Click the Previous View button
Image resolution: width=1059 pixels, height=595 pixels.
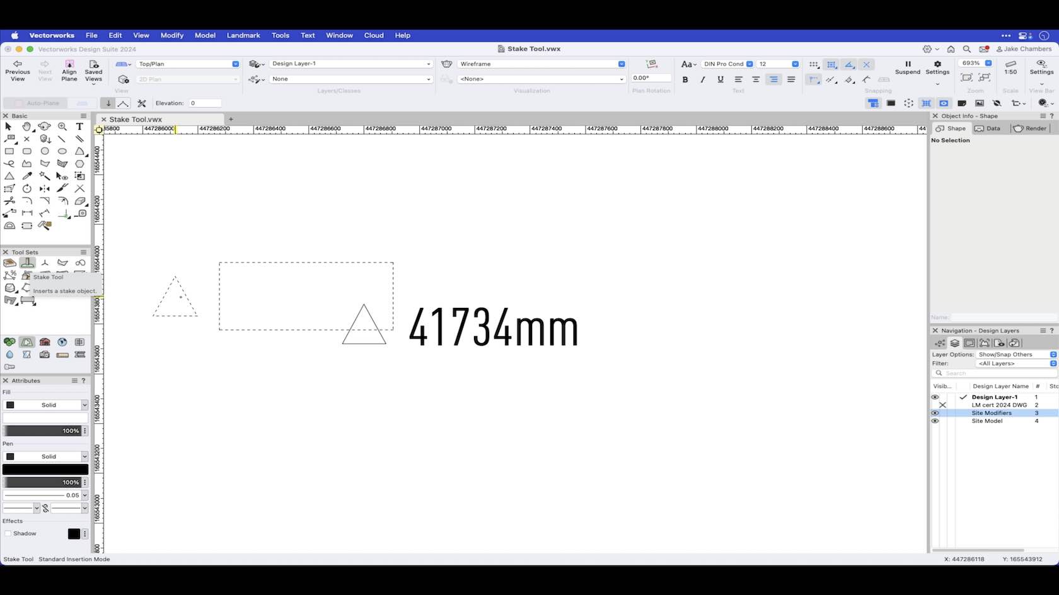pos(18,69)
